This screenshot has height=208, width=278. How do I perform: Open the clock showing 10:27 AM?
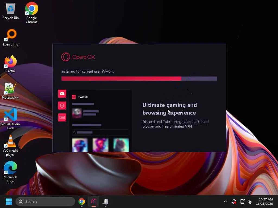click(264, 201)
